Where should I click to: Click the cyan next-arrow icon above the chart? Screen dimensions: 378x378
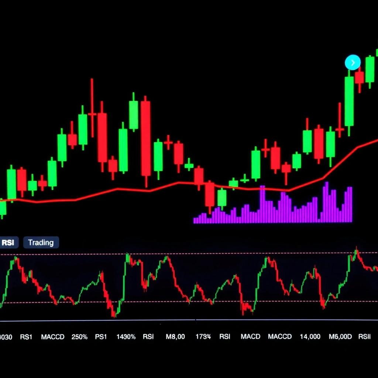tap(353, 62)
